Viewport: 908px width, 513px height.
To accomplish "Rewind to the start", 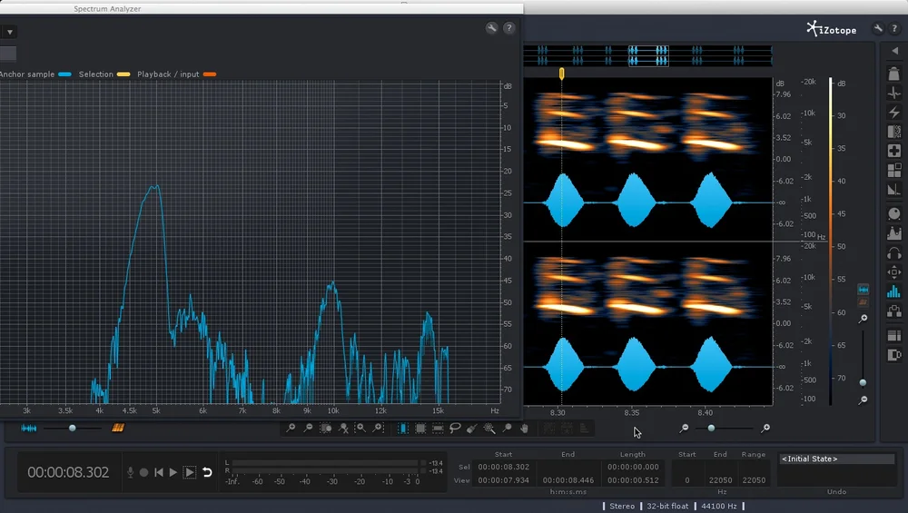I will (158, 472).
